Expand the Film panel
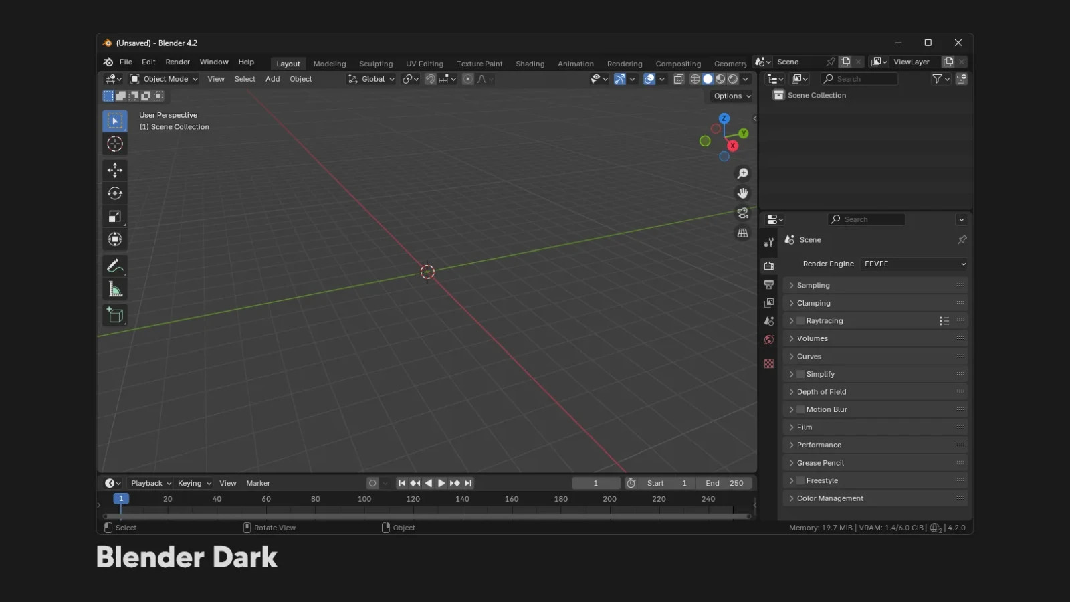The height and width of the screenshot is (602, 1070). pyautogui.click(x=875, y=427)
